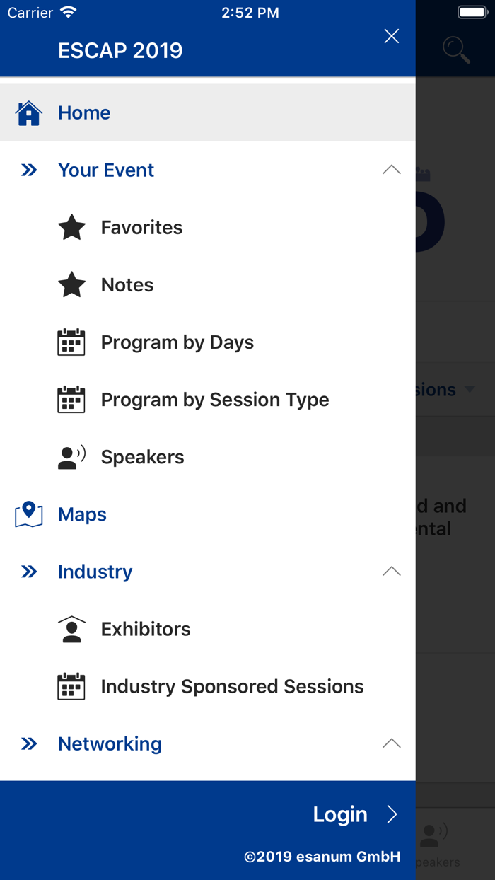Screen dimensions: 495x880
Task: Tap the Industry Sponsored Sessions calendar icon
Action: click(x=71, y=686)
